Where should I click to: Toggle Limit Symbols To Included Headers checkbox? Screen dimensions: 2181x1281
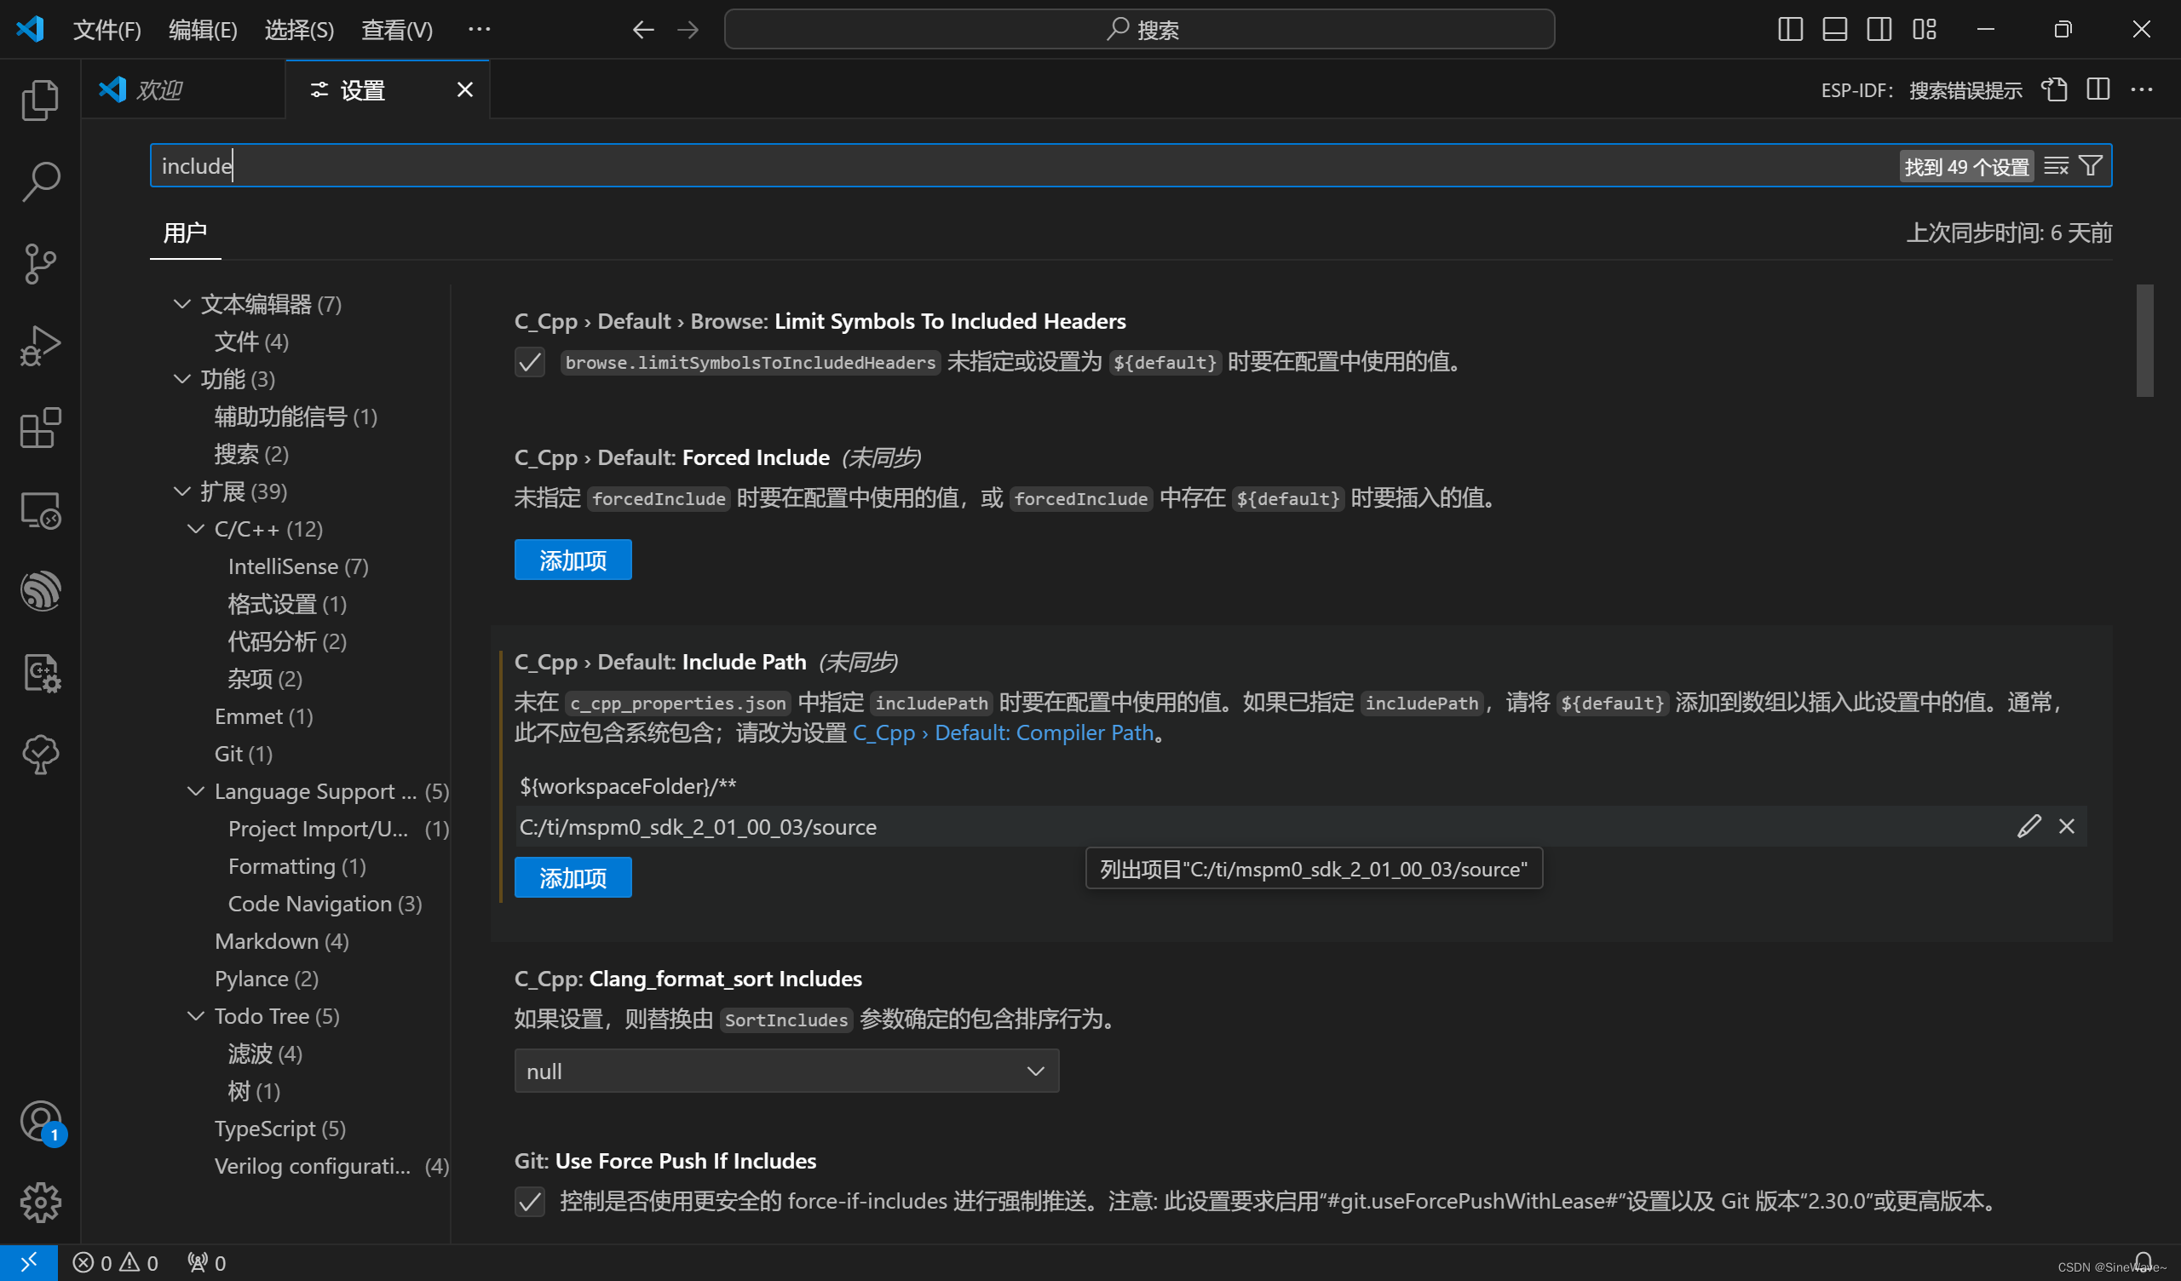point(530,362)
